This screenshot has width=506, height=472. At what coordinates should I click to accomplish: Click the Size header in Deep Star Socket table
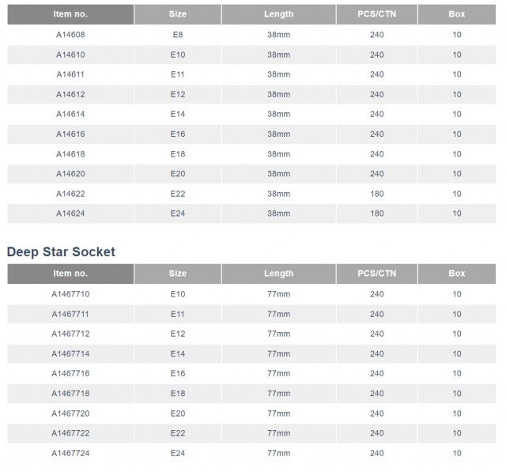178,274
